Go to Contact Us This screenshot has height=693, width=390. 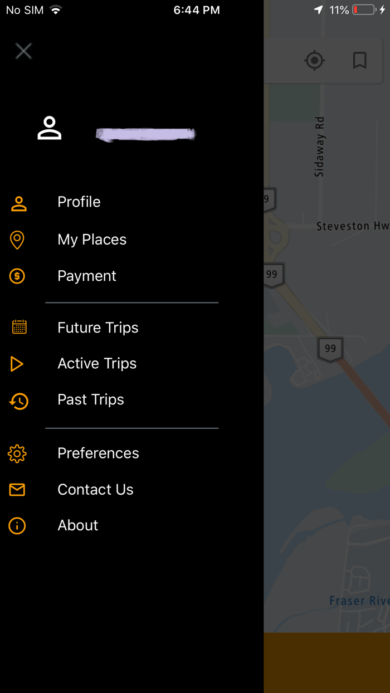(95, 490)
